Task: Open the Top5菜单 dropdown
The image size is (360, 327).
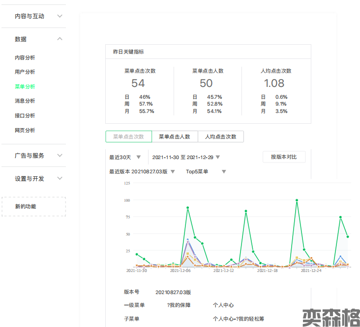Action: [206, 172]
